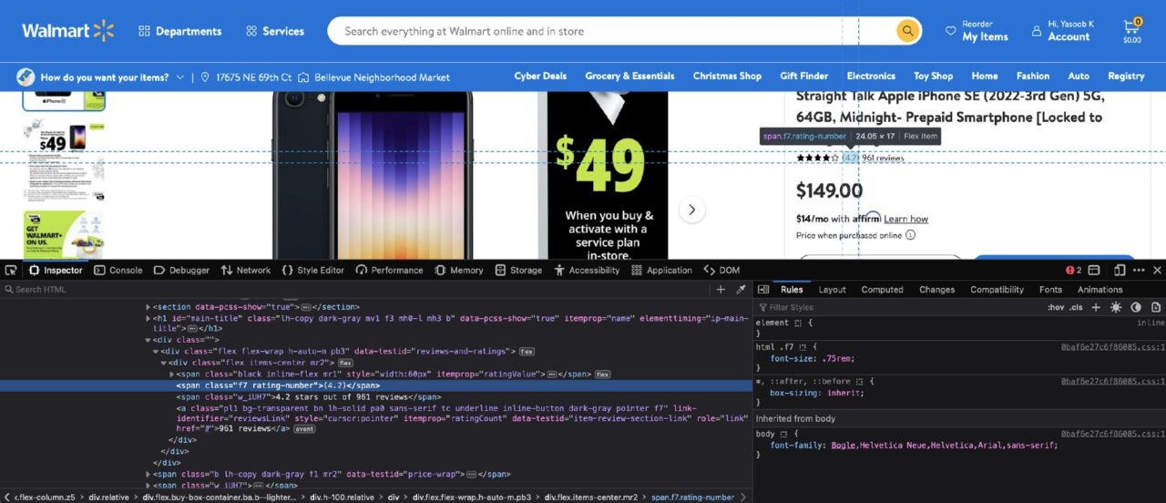Click the Affirm Learn how link
Screen dimensions: 1166x503
pos(905,219)
